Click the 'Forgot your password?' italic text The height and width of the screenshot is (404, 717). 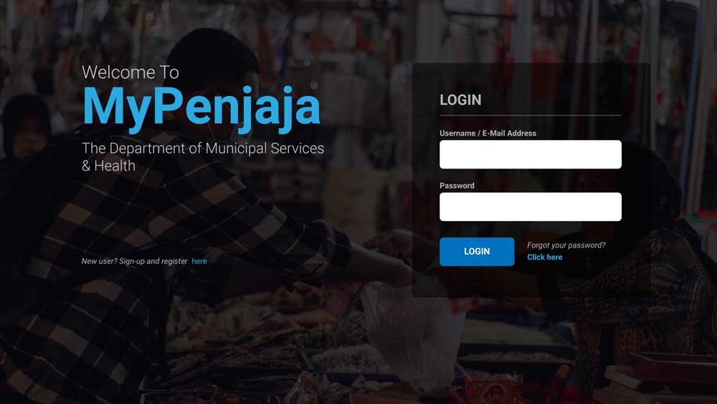[566, 245]
